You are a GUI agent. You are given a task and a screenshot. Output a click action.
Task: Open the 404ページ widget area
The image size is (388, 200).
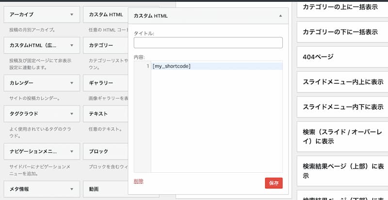[x=342, y=57]
